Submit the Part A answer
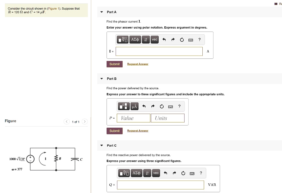The width and height of the screenshot is (282, 193). 115,64
